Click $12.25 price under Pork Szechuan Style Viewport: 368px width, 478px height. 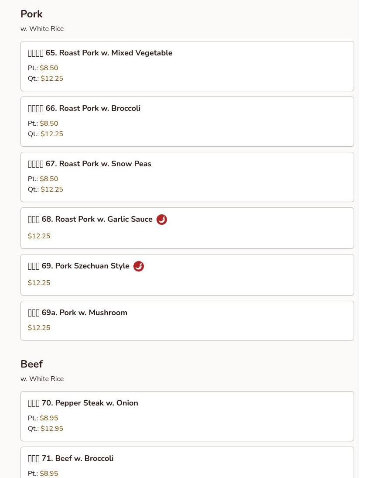coord(39,283)
